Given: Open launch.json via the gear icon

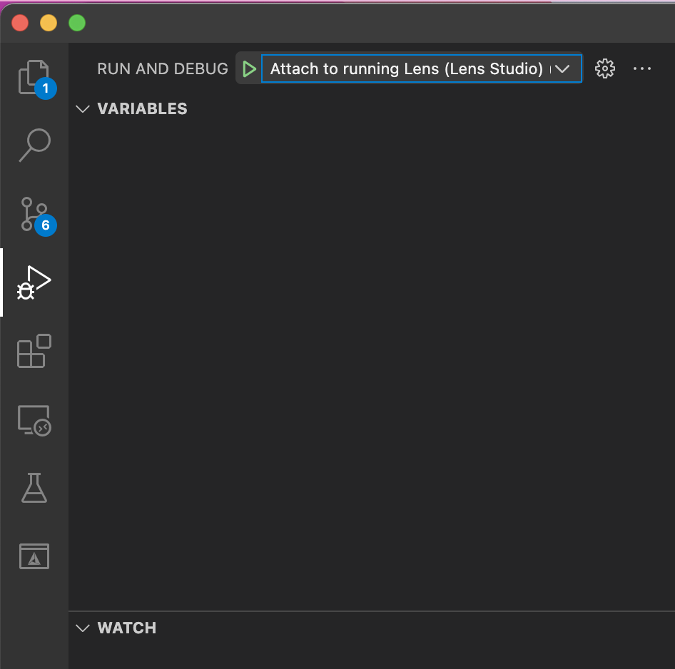Looking at the screenshot, I should click(x=605, y=69).
